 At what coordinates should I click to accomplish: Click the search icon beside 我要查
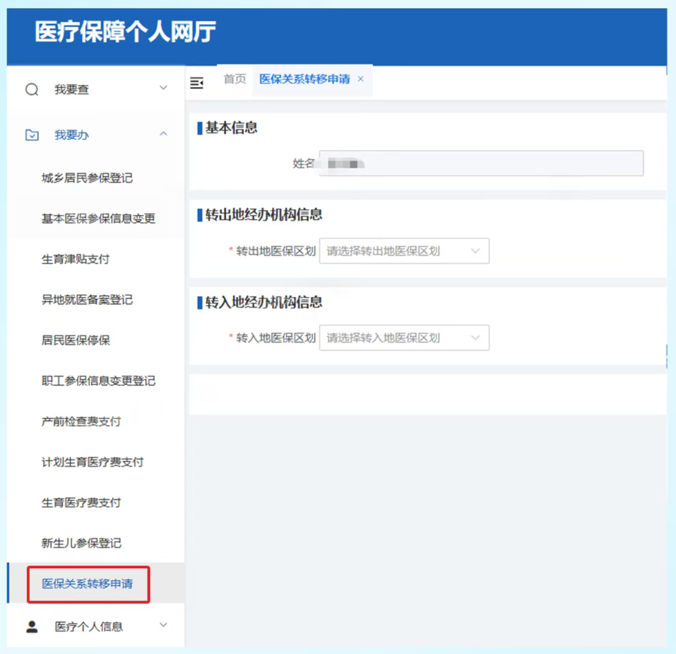pyautogui.click(x=32, y=90)
